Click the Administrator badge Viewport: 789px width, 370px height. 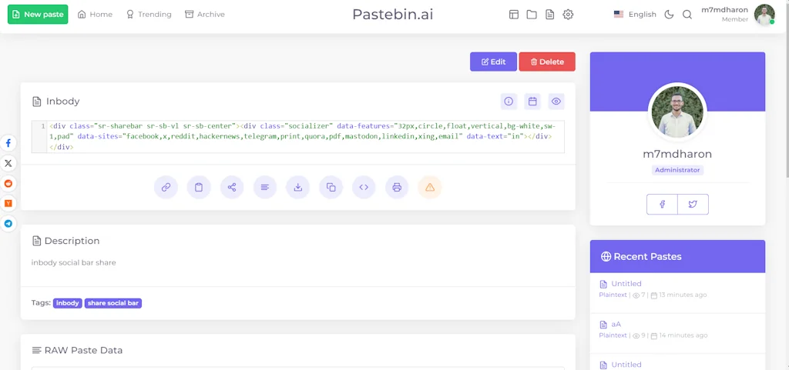tap(677, 170)
